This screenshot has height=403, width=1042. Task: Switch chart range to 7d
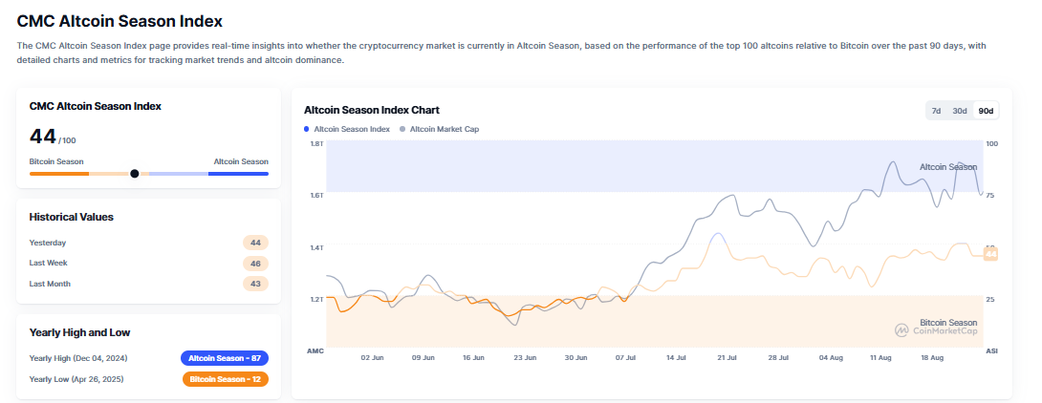937,111
